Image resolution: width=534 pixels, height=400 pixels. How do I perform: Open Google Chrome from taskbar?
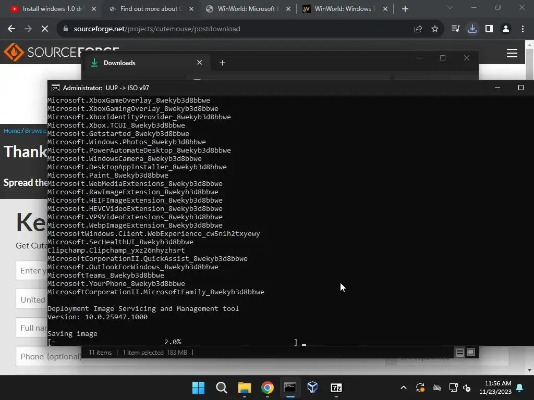coord(268,387)
